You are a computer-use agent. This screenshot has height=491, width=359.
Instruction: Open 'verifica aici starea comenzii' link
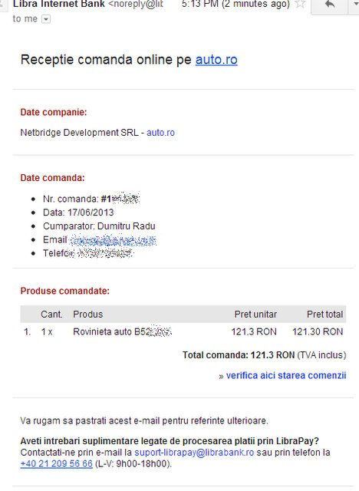[286, 375]
